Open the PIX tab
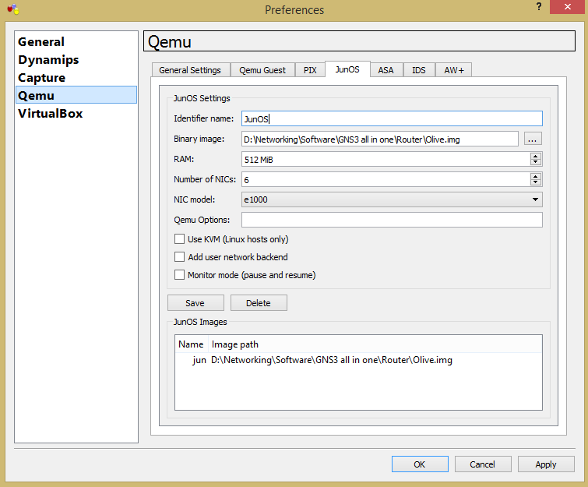 point(310,70)
